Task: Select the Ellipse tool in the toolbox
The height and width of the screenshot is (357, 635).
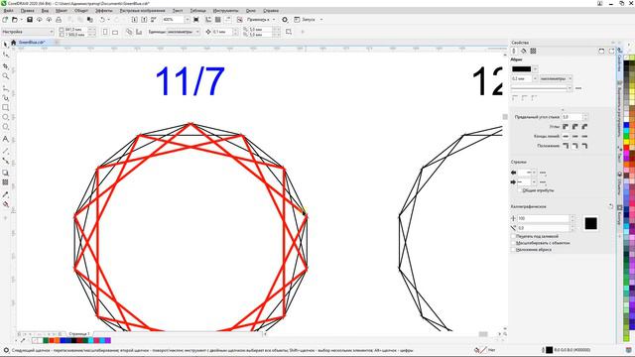Action: 5,117
